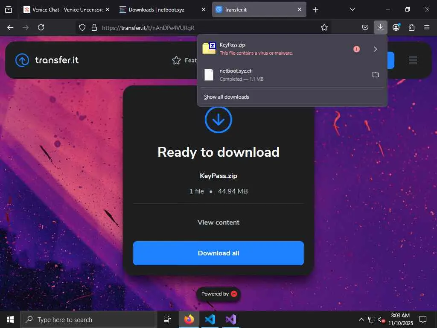This screenshot has width=437, height=328.
Task: Open clock and date flyout
Action: (x=400, y=319)
